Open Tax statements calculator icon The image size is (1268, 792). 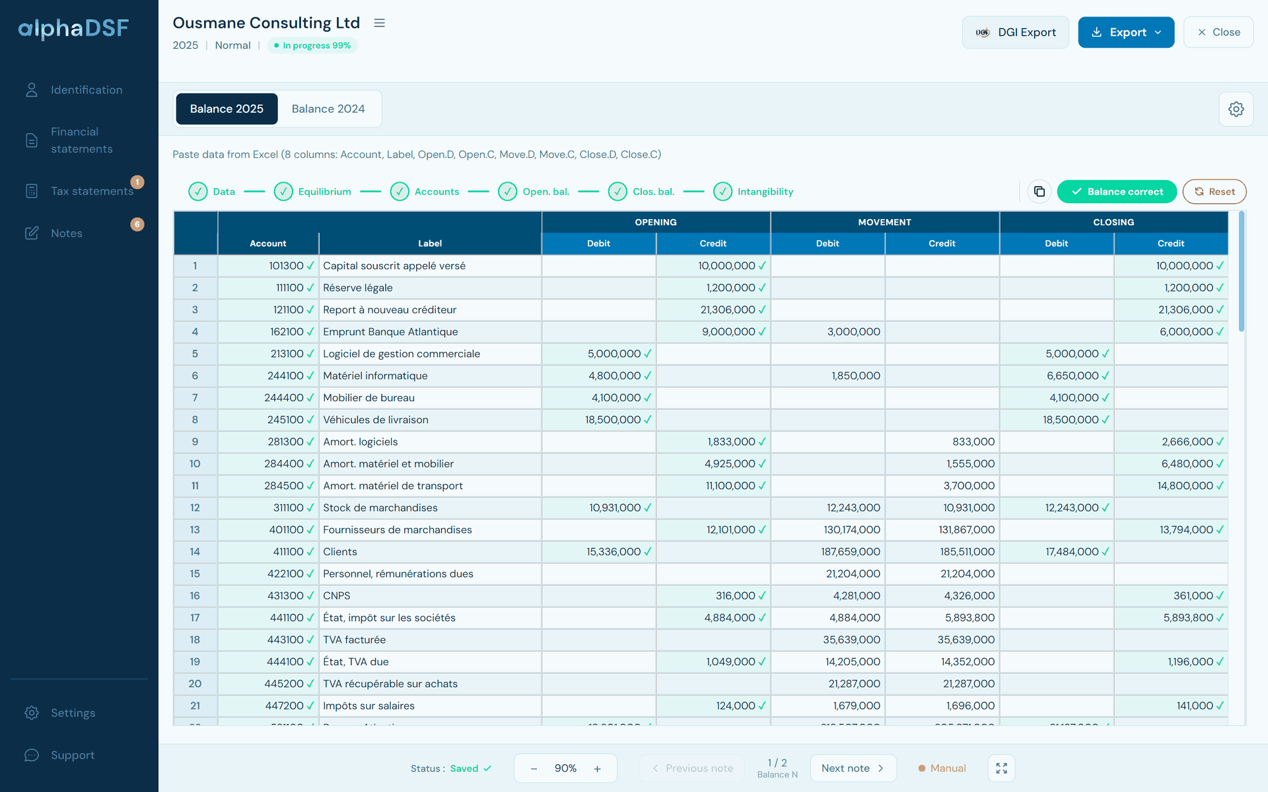coord(32,191)
